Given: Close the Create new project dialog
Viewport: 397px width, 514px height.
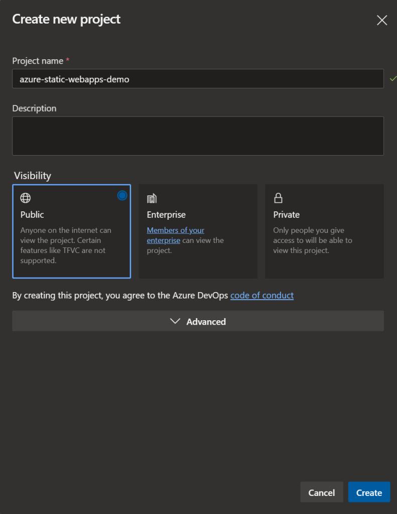Looking at the screenshot, I should [382, 20].
